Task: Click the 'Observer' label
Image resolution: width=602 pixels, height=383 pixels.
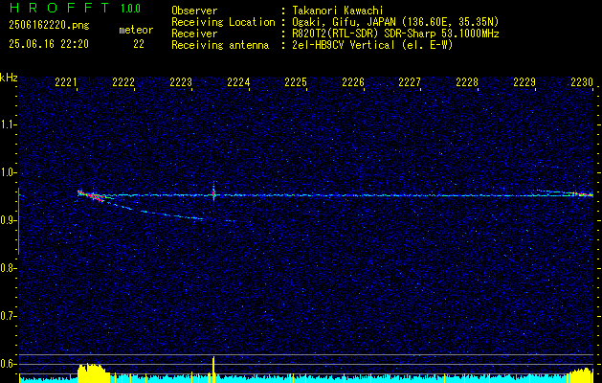Action: click(194, 11)
